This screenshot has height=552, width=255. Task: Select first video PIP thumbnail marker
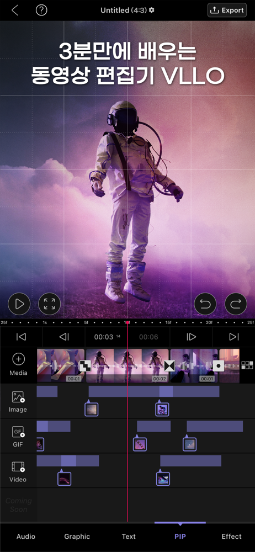[x=65, y=479]
